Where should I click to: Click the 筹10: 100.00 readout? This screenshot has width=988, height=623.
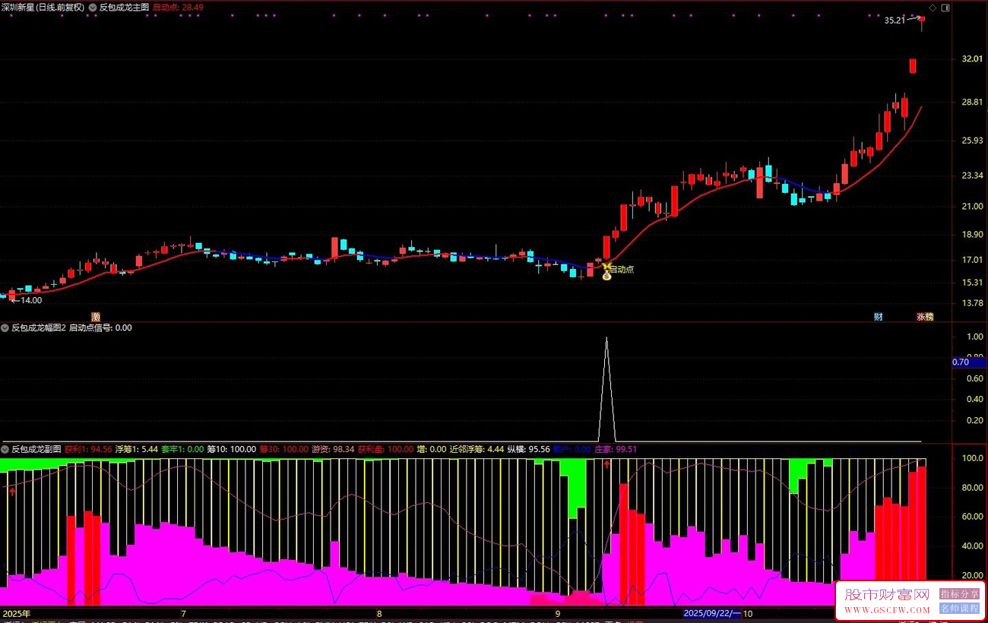point(232,449)
